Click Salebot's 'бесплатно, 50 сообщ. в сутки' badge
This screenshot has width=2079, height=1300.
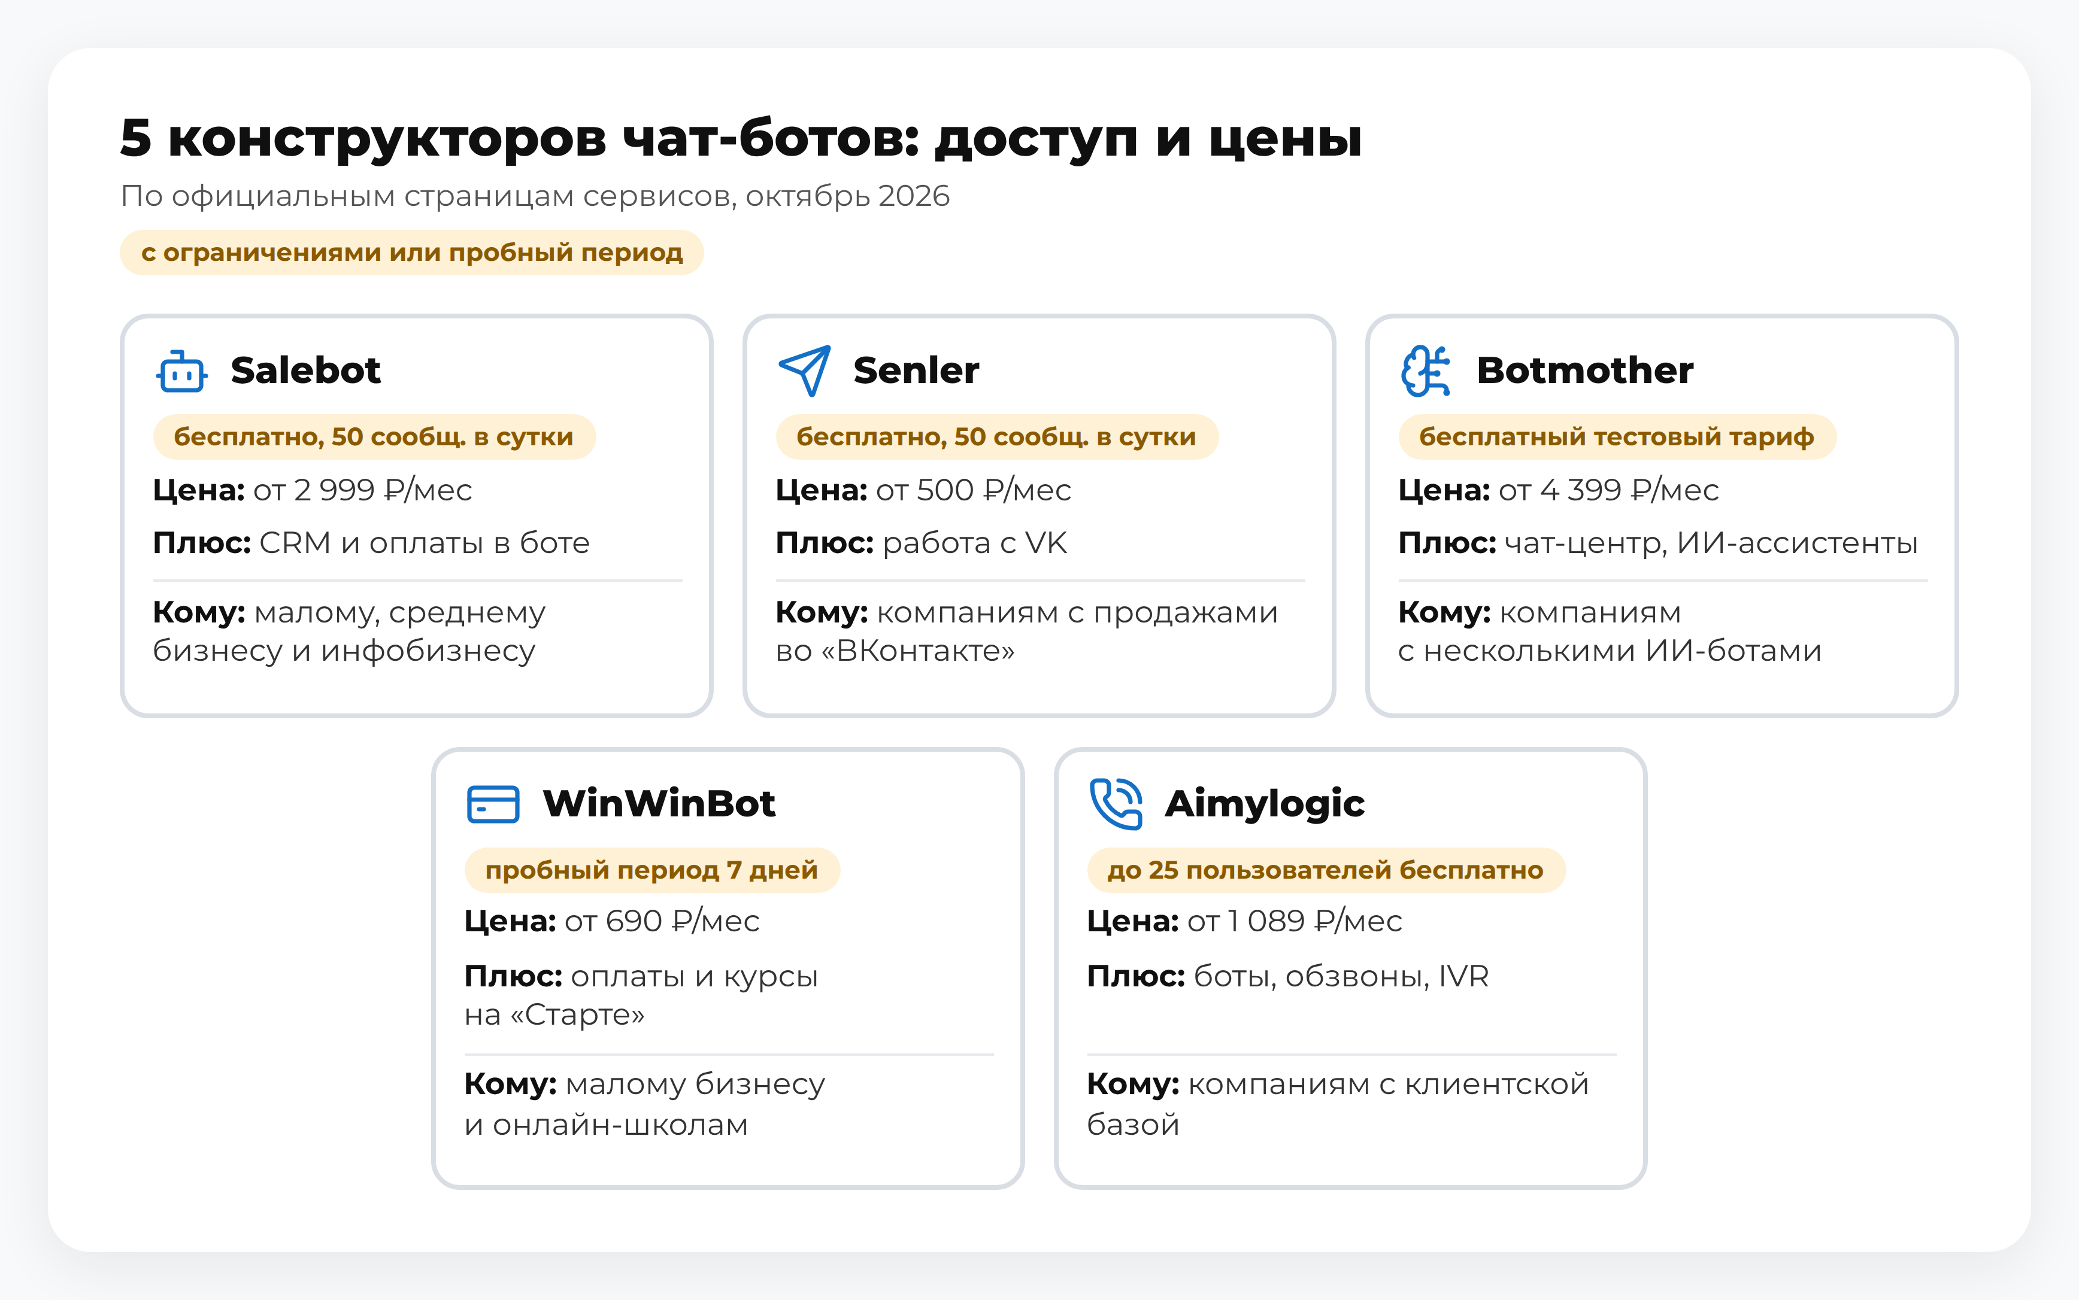pos(374,437)
